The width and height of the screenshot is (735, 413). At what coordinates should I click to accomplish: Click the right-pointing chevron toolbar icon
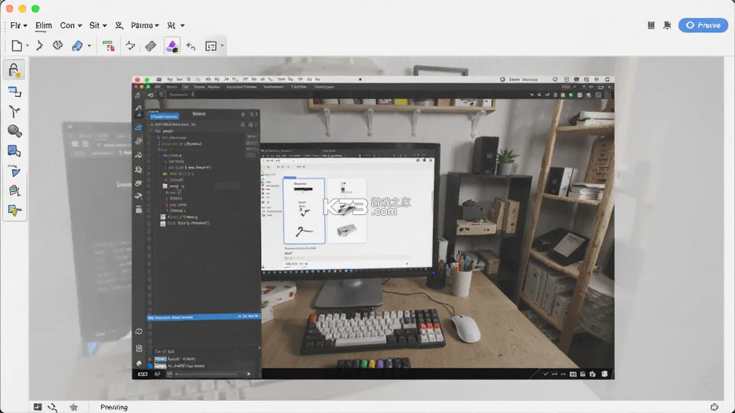pos(39,46)
